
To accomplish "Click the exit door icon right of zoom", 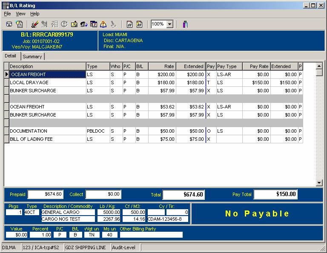I will (185, 24).
